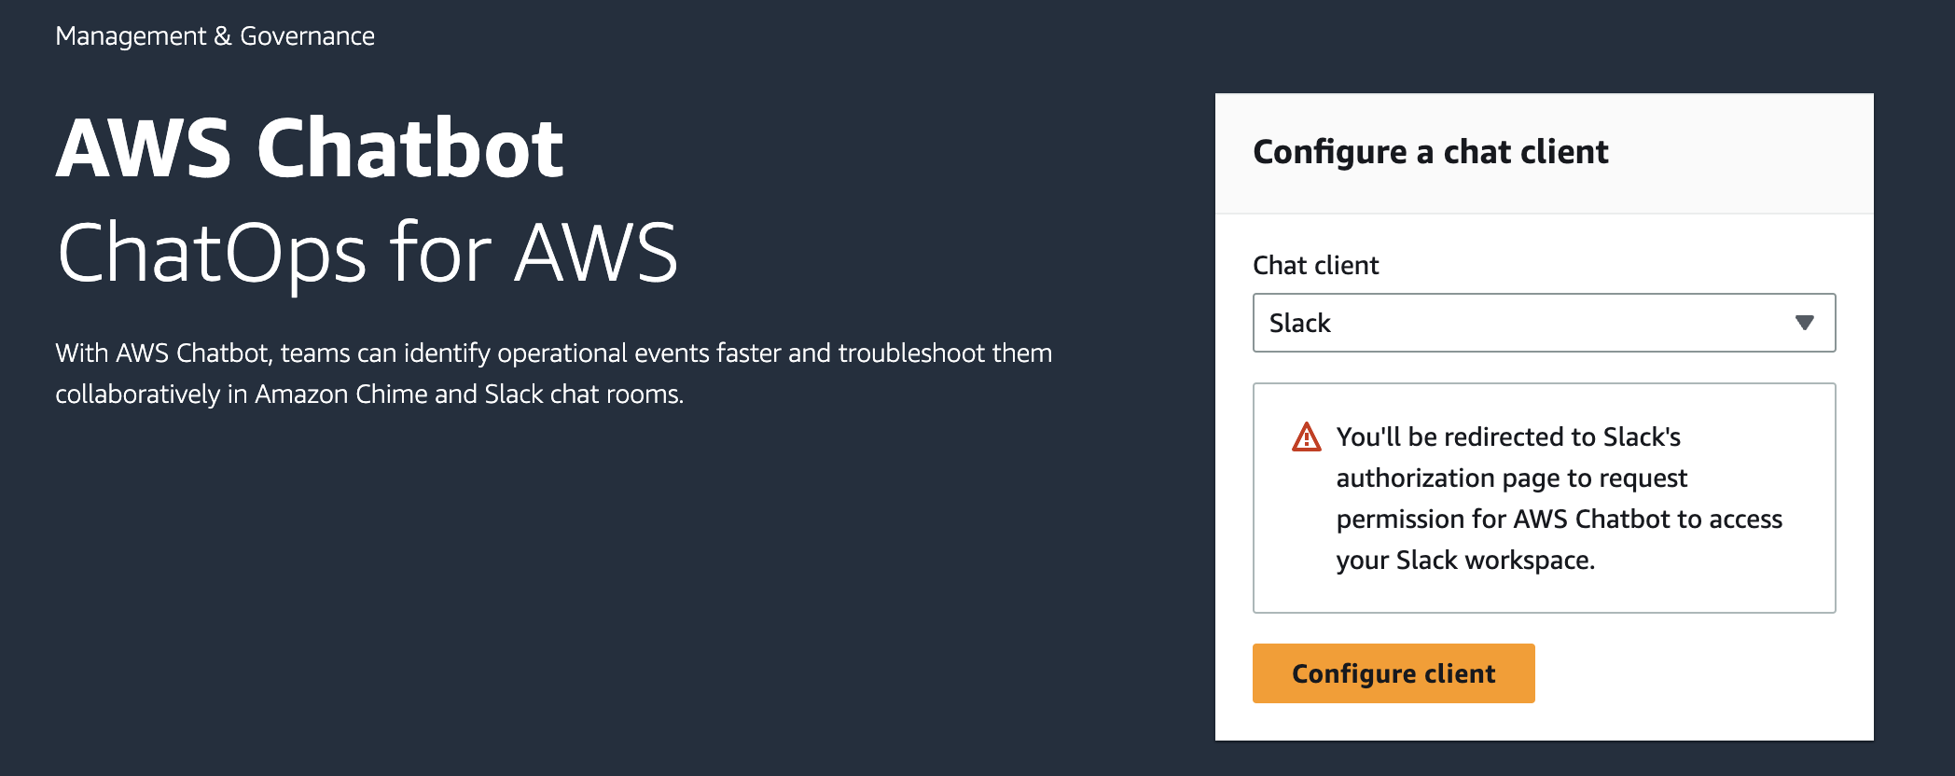Screen dimensions: 1955x776
Task: Select the ChatOps for AWS subtitle
Action: pos(367,252)
